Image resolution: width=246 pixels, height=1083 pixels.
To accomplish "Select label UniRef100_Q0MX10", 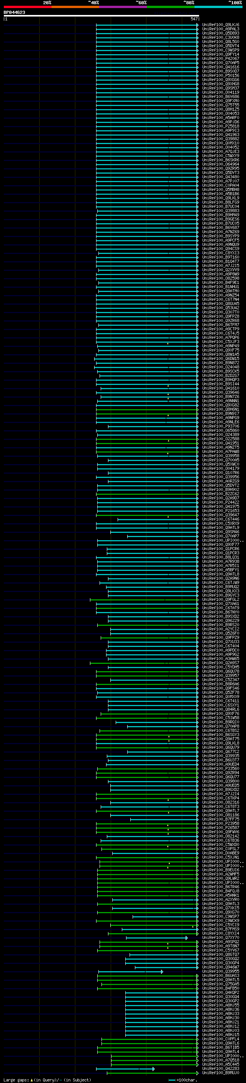I will click(220, 143).
